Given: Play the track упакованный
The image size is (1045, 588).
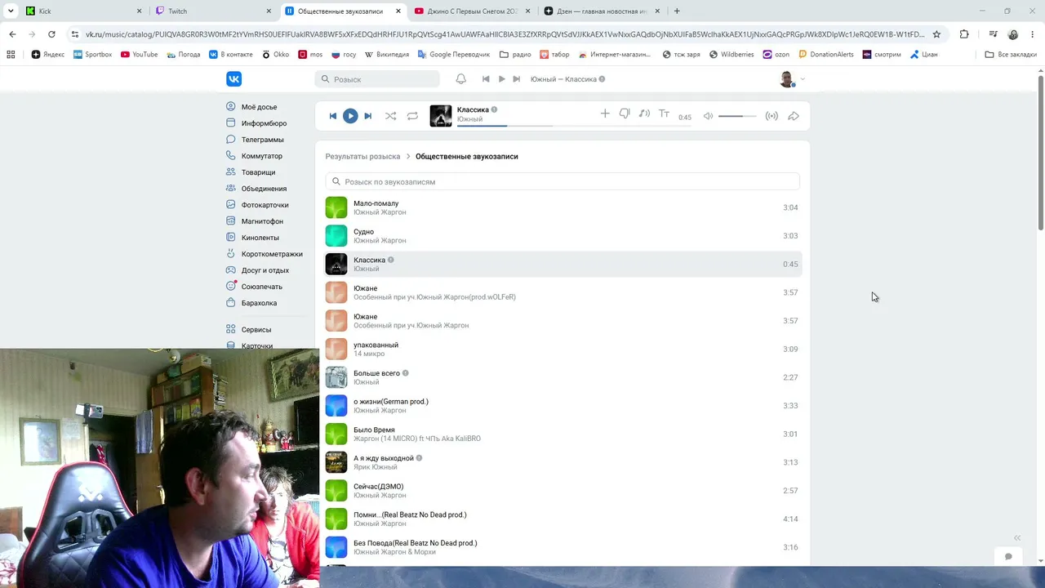Looking at the screenshot, I should point(563,350).
